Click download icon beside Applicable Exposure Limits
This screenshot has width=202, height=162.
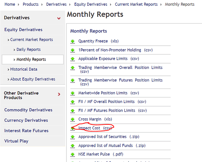click(73, 59)
